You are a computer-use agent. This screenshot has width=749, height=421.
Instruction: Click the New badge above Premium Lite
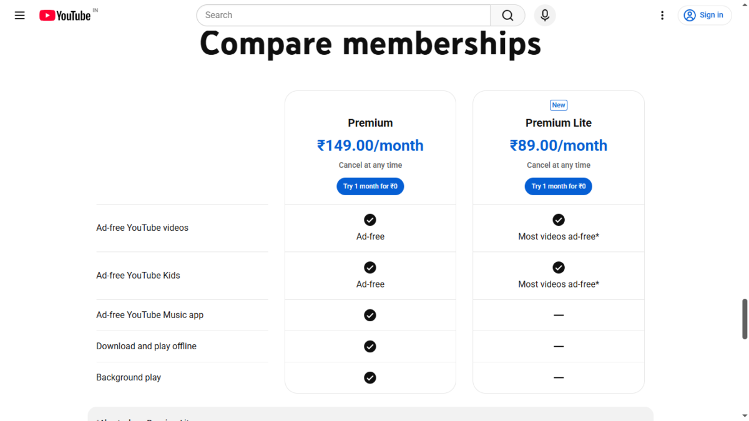[559, 105]
